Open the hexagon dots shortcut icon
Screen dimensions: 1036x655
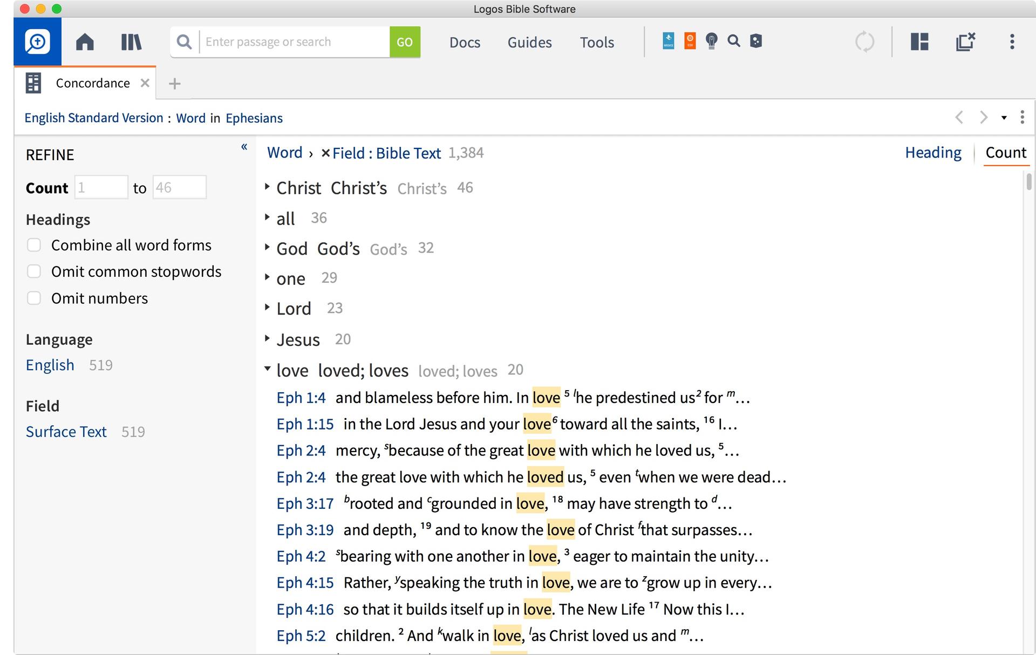tap(756, 41)
